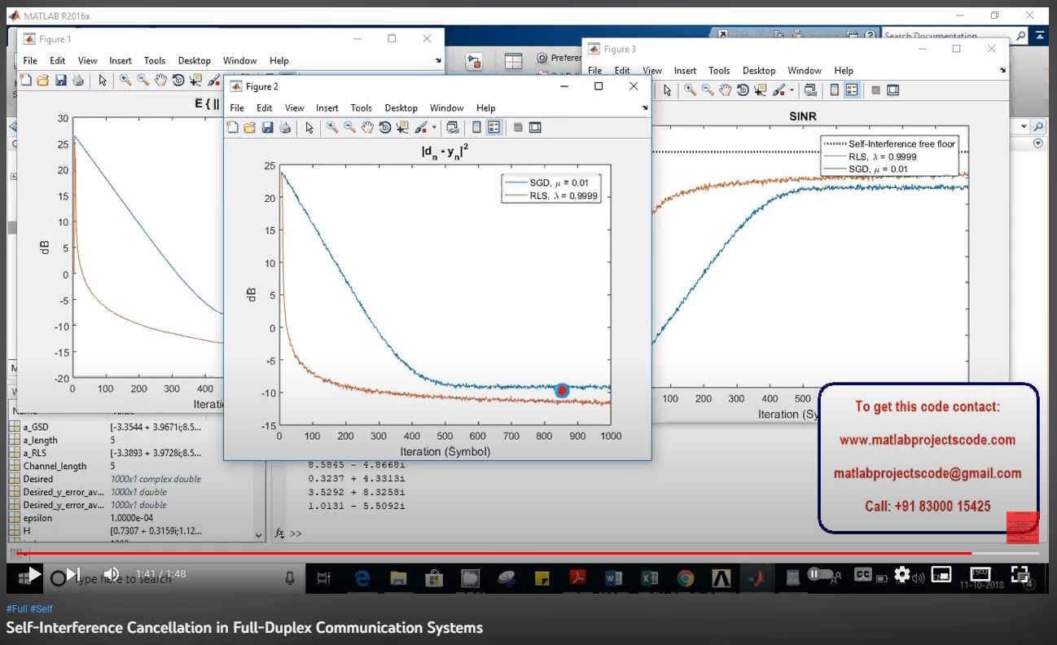Click Rotate 3D tool in Figure 2
The width and height of the screenshot is (1057, 645).
pyautogui.click(x=384, y=128)
